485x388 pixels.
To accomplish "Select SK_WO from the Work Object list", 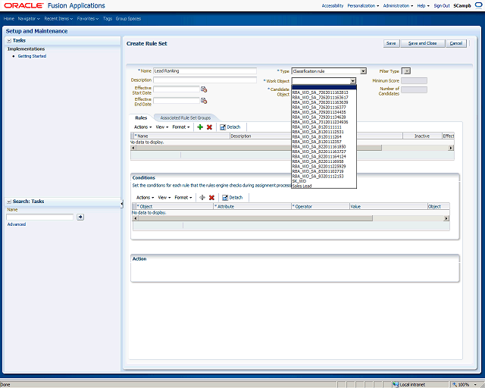I will 324,181.
